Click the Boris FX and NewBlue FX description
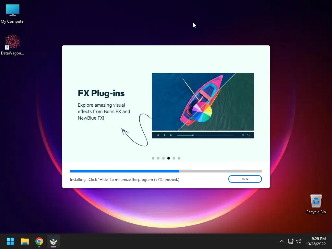The height and width of the screenshot is (249, 332). pyautogui.click(x=104, y=112)
